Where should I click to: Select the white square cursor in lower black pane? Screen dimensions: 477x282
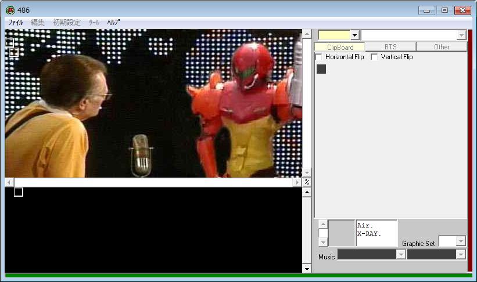[19, 192]
